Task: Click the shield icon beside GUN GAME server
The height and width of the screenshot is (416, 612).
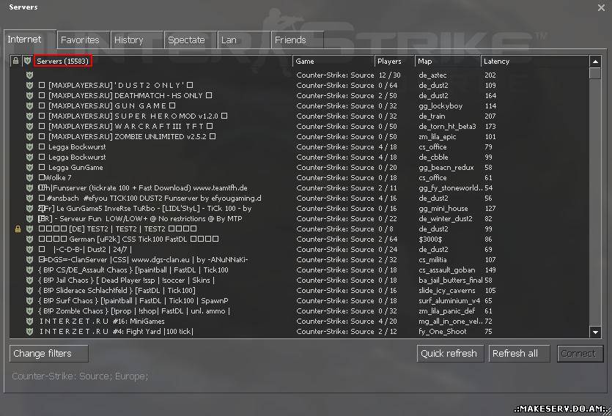Action: [x=29, y=105]
